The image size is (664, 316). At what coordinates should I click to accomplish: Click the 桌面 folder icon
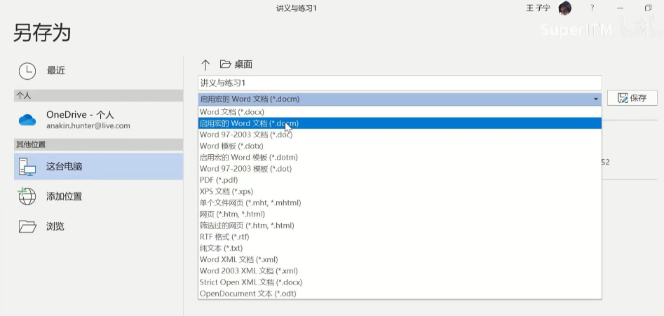[225, 64]
